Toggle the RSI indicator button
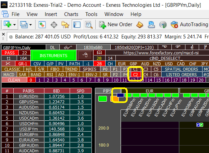This screenshot has height=153, width=209. pos(50,74)
